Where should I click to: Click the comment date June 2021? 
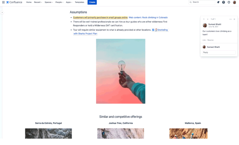click(213, 27)
